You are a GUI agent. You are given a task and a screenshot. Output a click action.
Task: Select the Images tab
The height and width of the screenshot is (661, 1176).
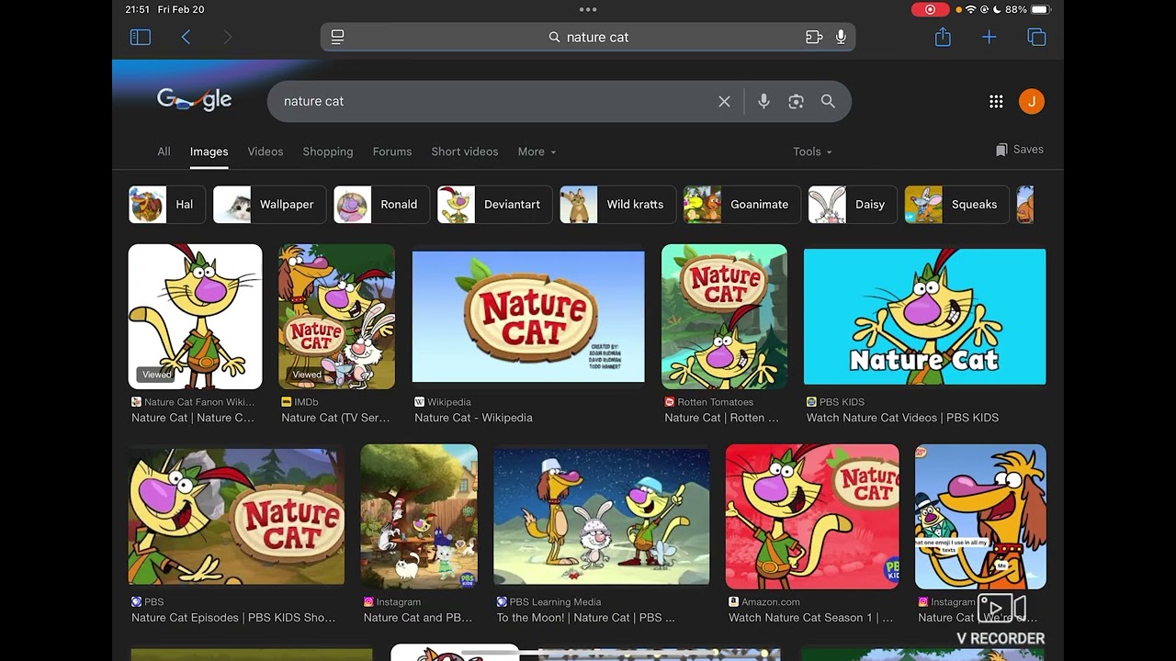pyautogui.click(x=209, y=151)
